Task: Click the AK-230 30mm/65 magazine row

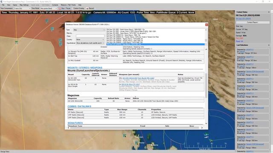Action: [136, 101]
